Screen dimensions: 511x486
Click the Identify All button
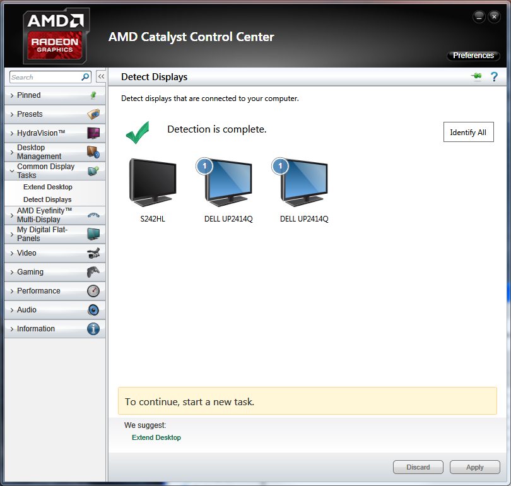tap(468, 132)
